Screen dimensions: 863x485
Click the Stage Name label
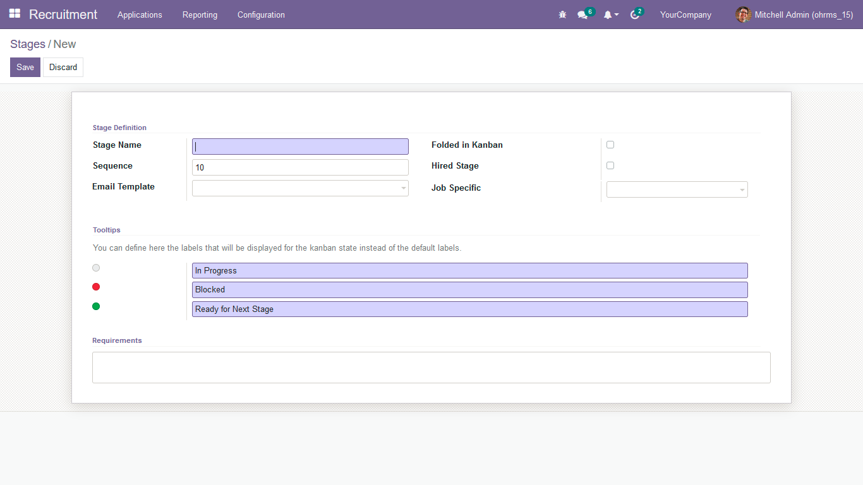(117, 145)
